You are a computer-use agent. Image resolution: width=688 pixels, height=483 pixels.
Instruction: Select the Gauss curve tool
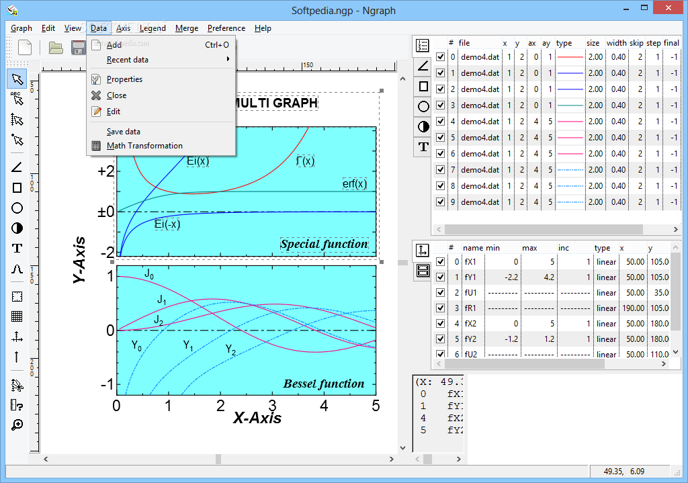(x=17, y=269)
